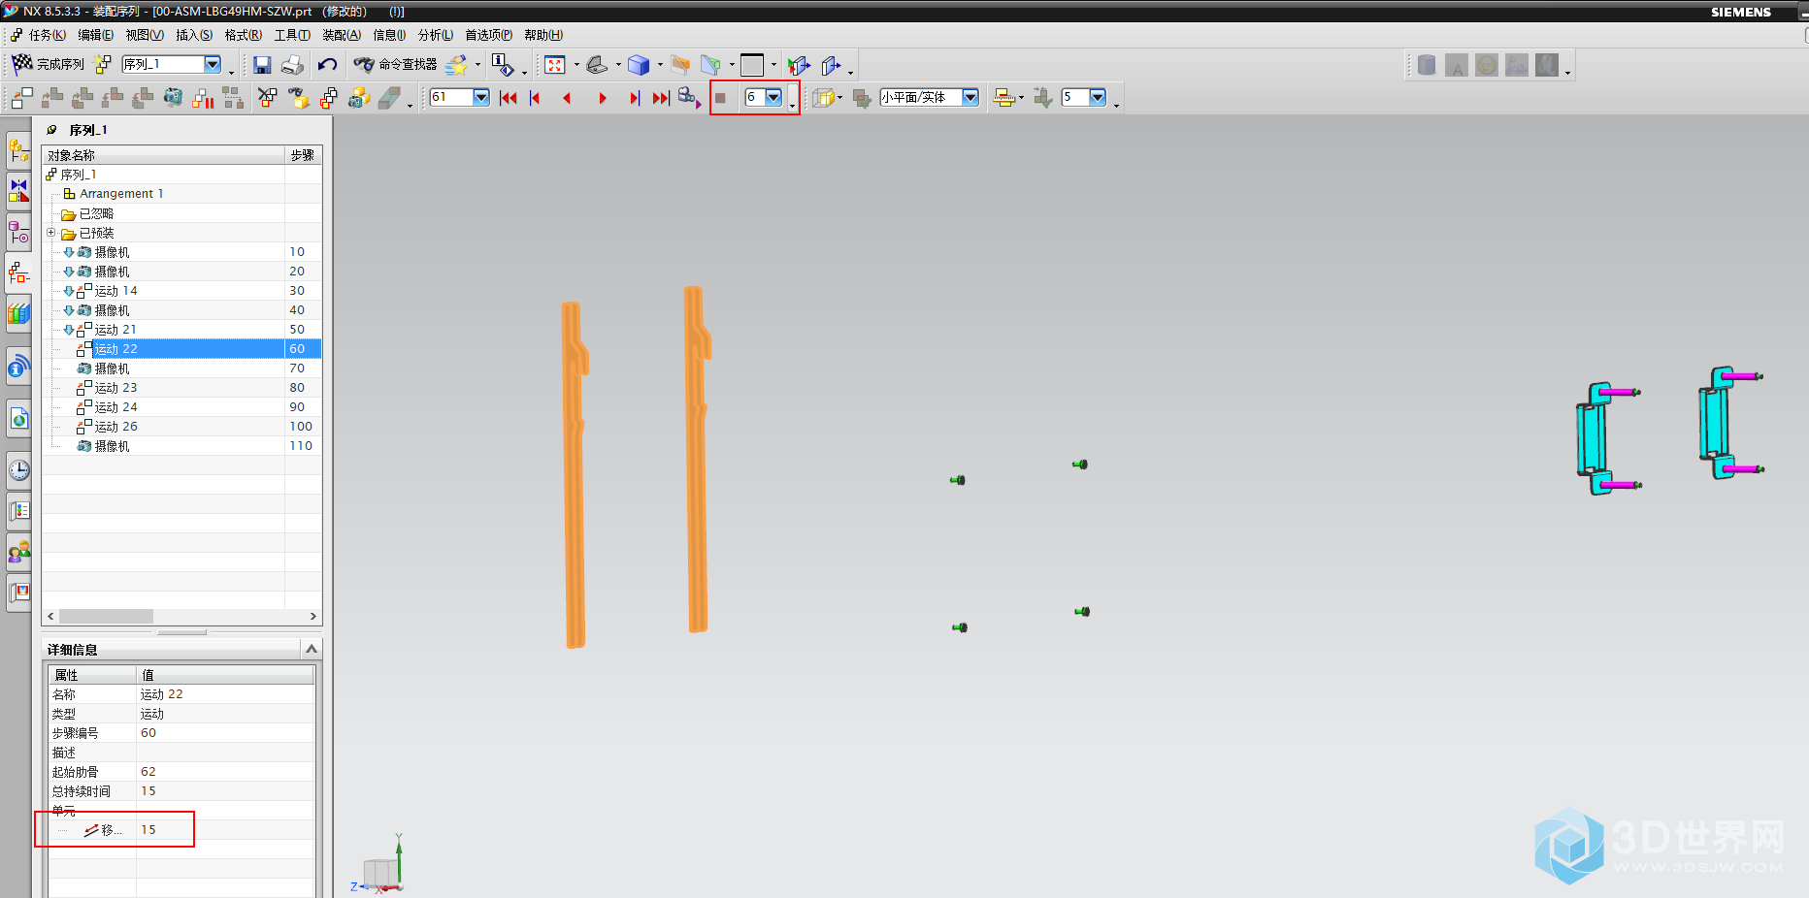Open the History clock sidebar tab

pyautogui.click(x=18, y=471)
